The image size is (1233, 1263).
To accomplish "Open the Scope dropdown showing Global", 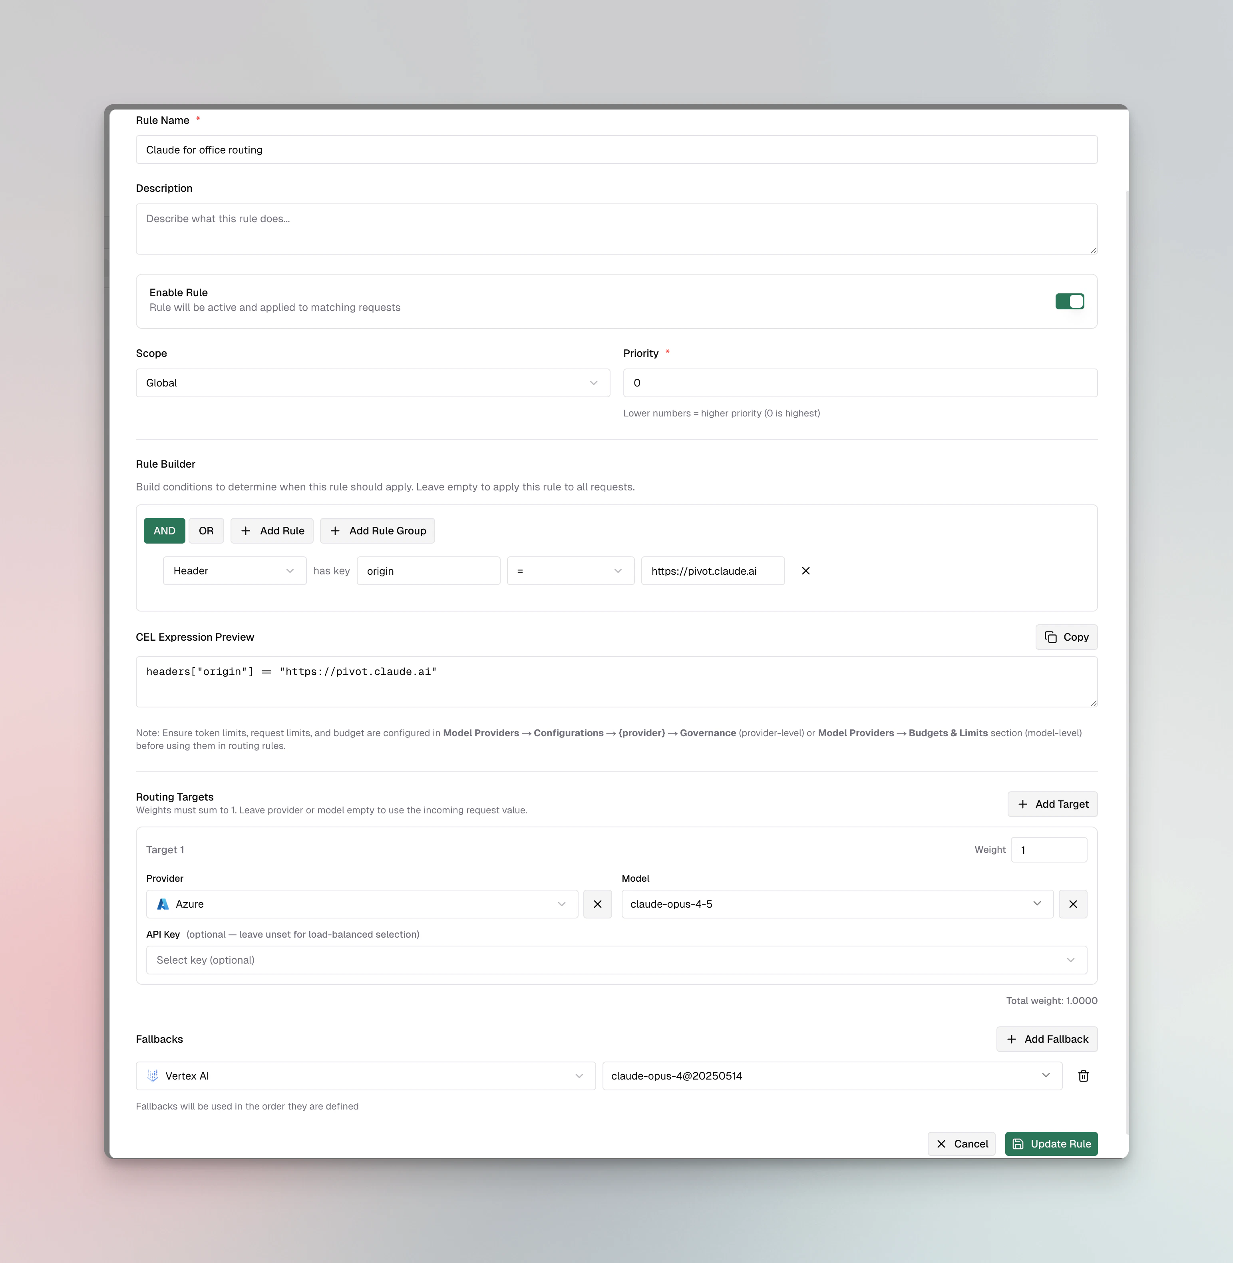I will tap(372, 383).
